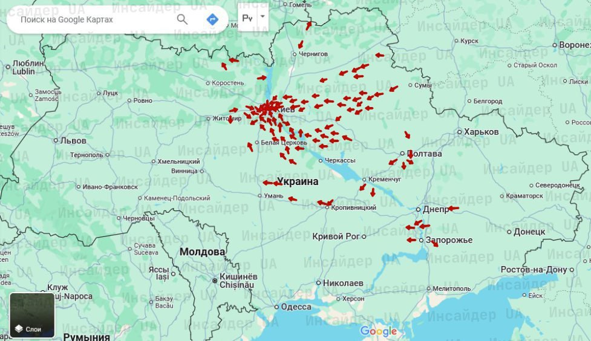The height and width of the screenshot is (341, 591).
Task: Click inside the Google Maps search field
Action: click(x=91, y=19)
